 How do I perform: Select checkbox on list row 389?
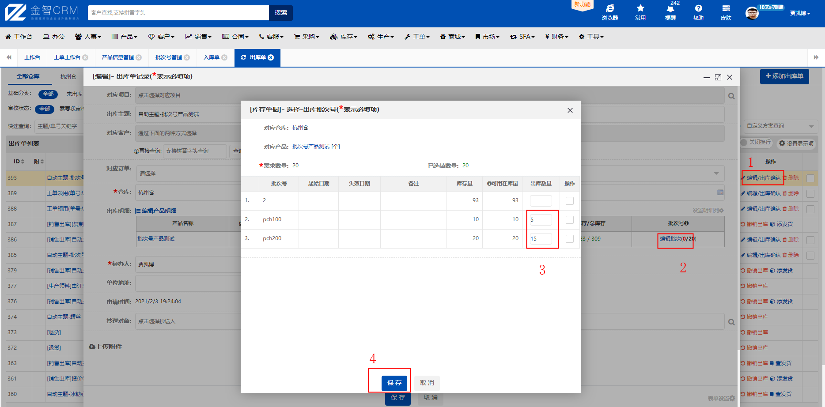810,194
